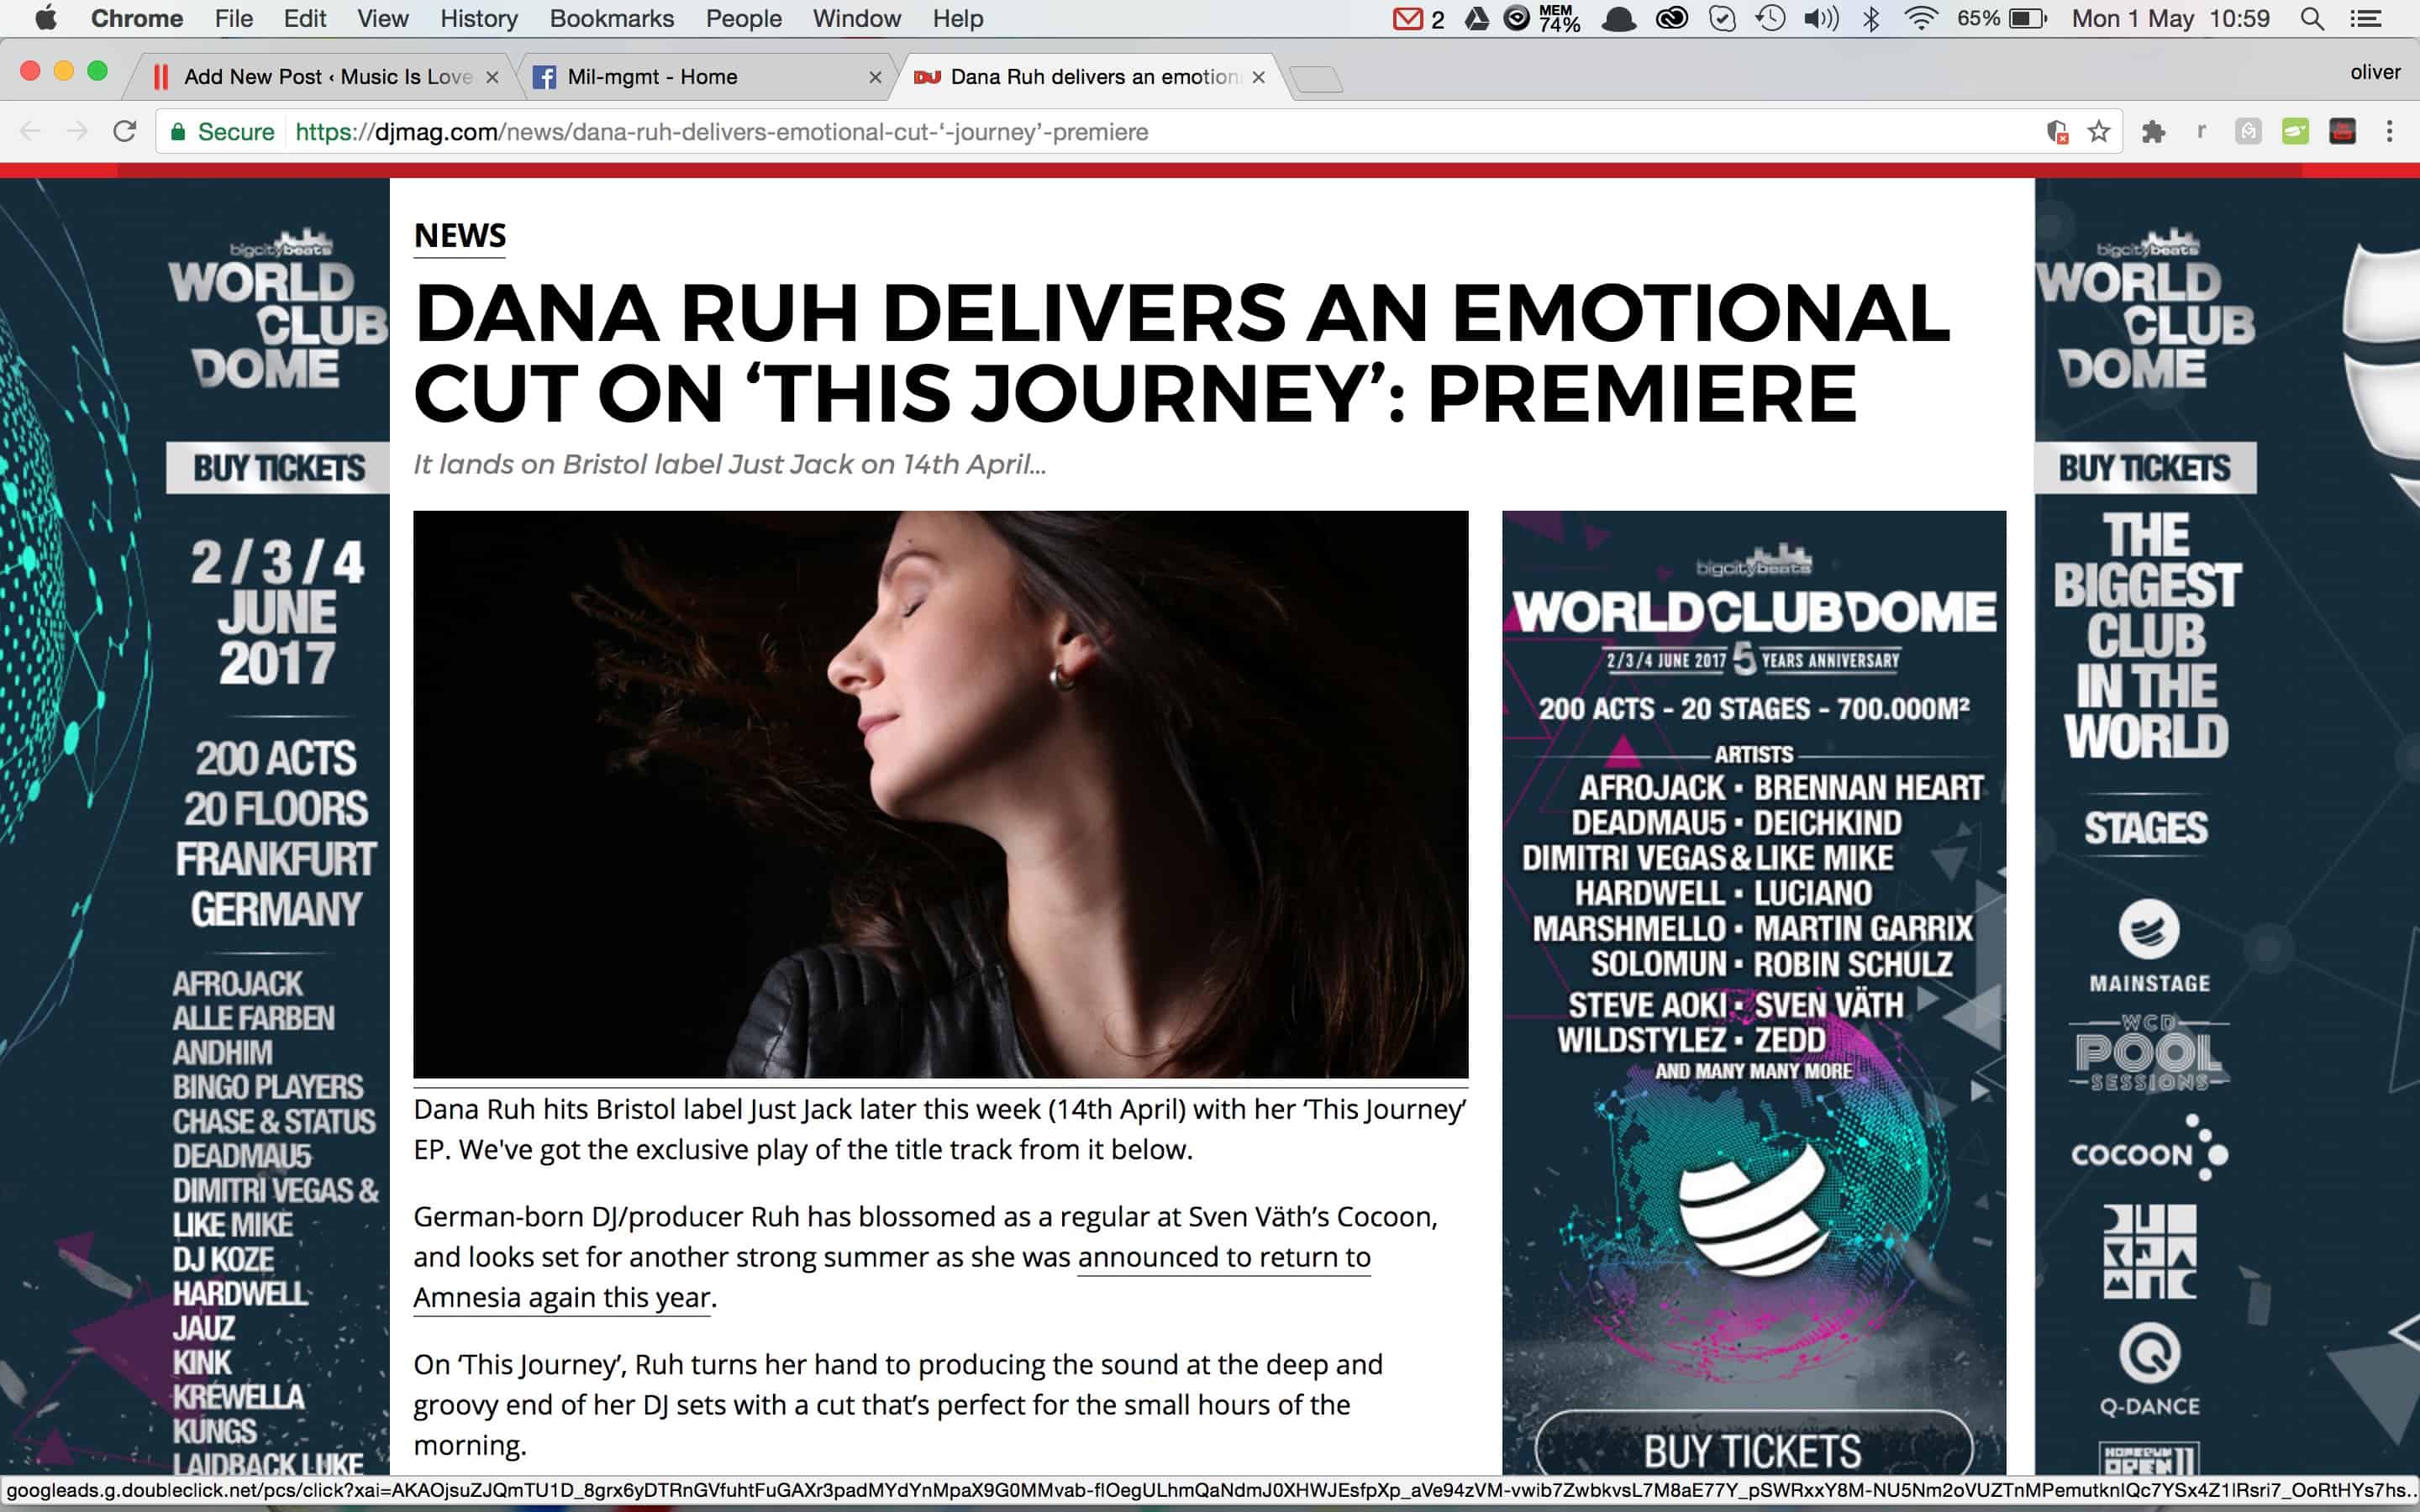Screen dimensions: 2420x1512
Task: Click BUY TICKETS in center WorldClubDome ad
Action: tap(1753, 1450)
